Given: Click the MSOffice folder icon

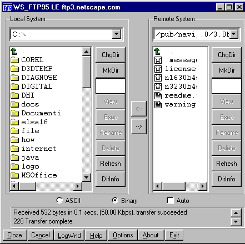Looking at the screenshot, I should (x=14, y=175).
